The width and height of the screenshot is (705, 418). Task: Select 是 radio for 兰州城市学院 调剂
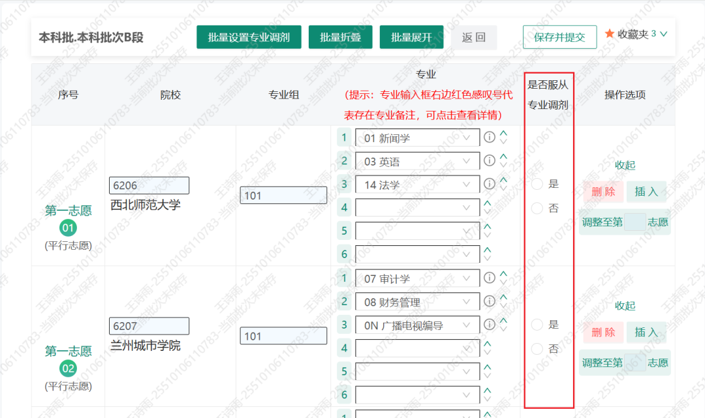coord(537,325)
